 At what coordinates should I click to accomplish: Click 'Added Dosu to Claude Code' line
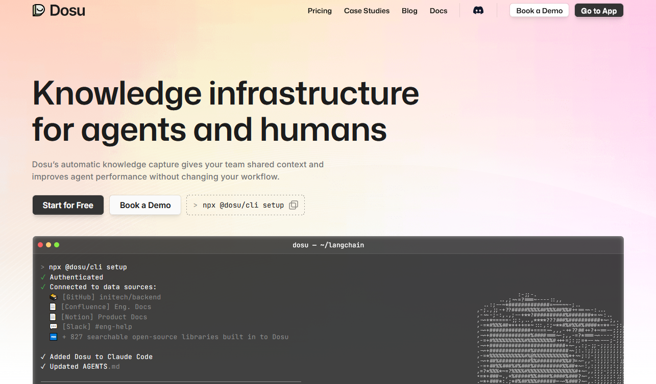tap(96, 356)
